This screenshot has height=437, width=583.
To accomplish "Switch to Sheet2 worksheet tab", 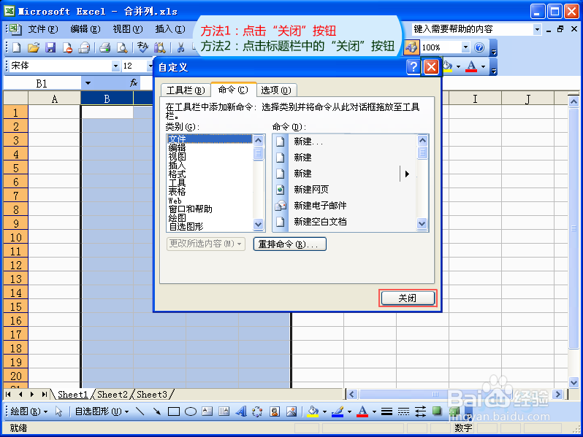I will point(113,394).
